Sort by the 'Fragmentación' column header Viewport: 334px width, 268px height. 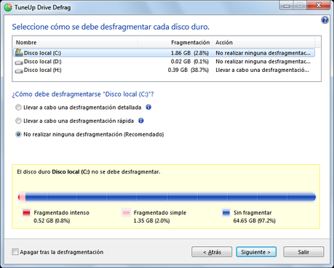[x=175, y=42]
